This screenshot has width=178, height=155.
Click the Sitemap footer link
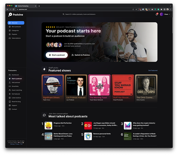coord(12,144)
